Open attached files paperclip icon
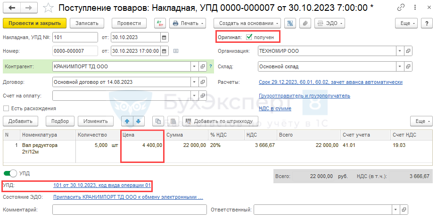Screen dimensions: 437x219 tap(305, 24)
